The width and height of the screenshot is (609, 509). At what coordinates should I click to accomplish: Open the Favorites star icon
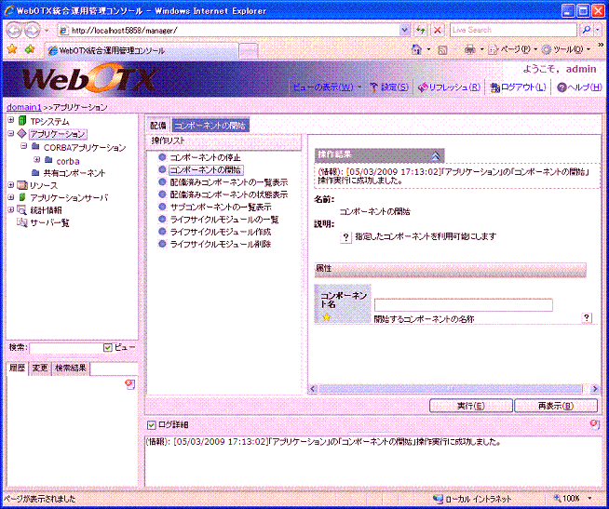pos(12,48)
